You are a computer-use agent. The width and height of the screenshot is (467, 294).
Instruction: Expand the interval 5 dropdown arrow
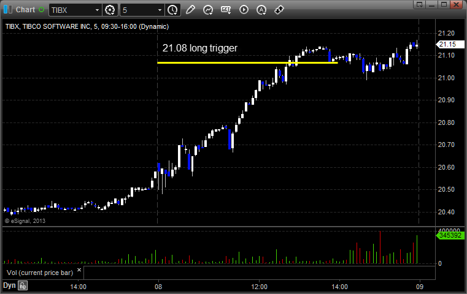[160, 10]
